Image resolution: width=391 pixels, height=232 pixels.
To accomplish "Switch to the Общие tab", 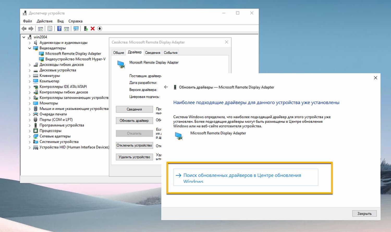I will (x=119, y=53).
